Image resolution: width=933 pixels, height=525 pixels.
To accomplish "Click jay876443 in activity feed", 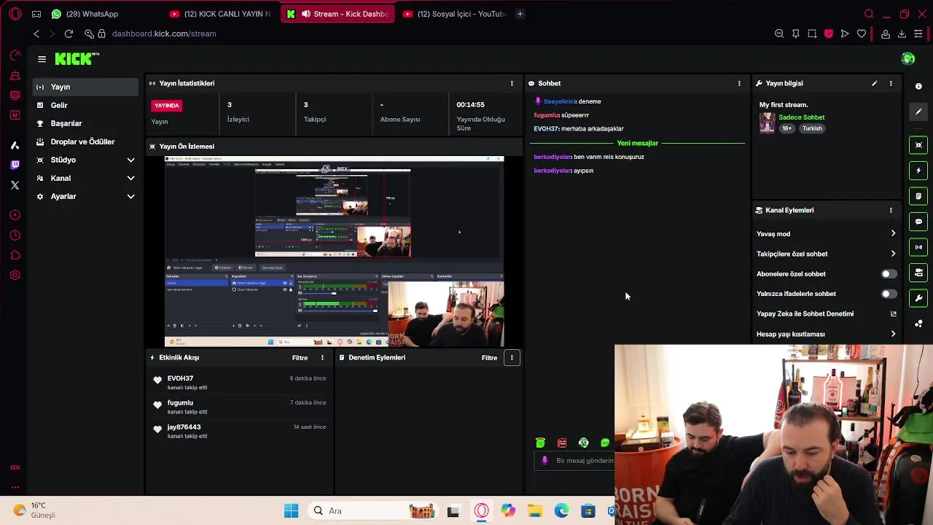I will tap(184, 427).
